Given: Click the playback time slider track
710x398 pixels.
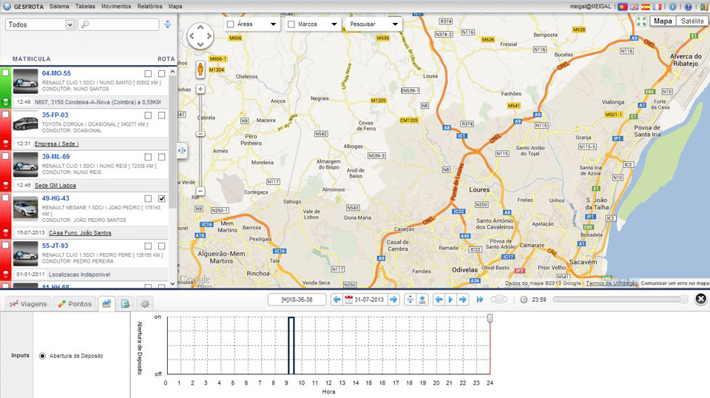Looking at the screenshot, I should point(621,300).
